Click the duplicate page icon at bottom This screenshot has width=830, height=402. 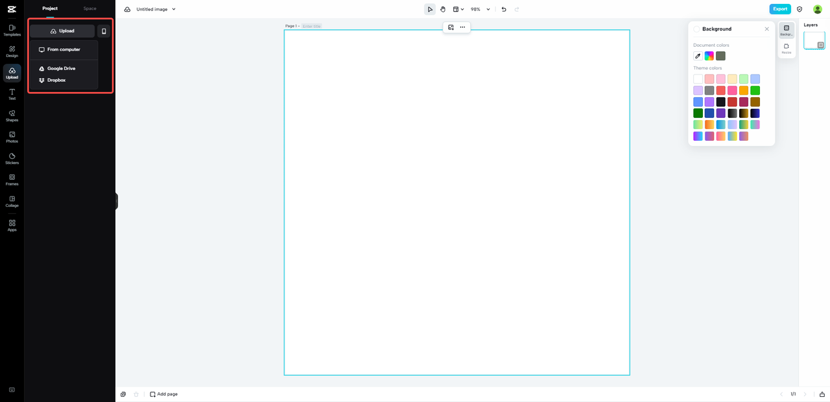point(123,394)
